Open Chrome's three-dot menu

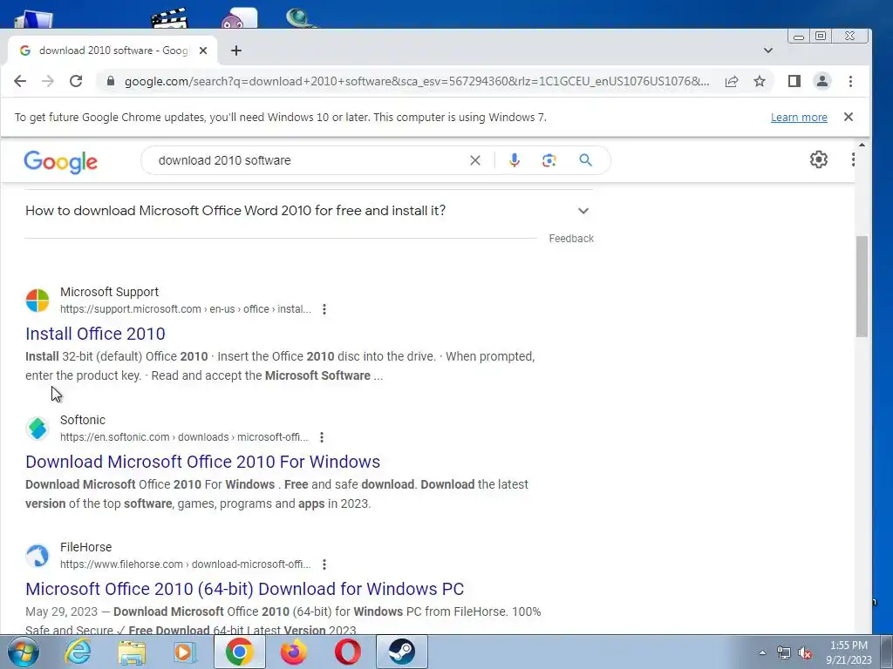click(x=850, y=81)
